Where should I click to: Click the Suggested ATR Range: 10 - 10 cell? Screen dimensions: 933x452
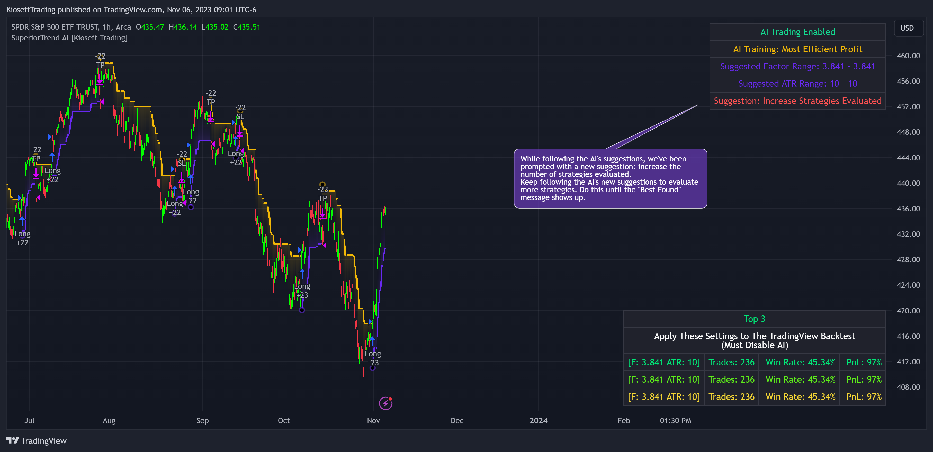coord(797,84)
